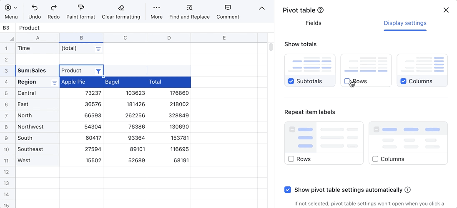Switch to the Fields tab
The width and height of the screenshot is (457, 208).
(x=313, y=23)
